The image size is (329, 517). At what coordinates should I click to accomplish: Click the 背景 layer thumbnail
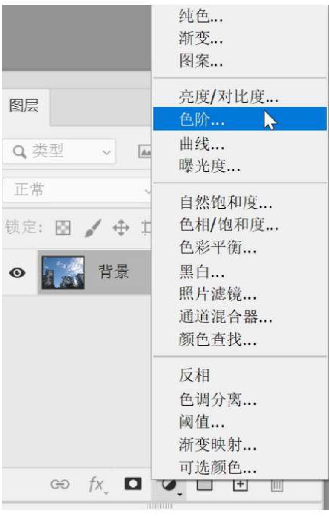tap(63, 273)
